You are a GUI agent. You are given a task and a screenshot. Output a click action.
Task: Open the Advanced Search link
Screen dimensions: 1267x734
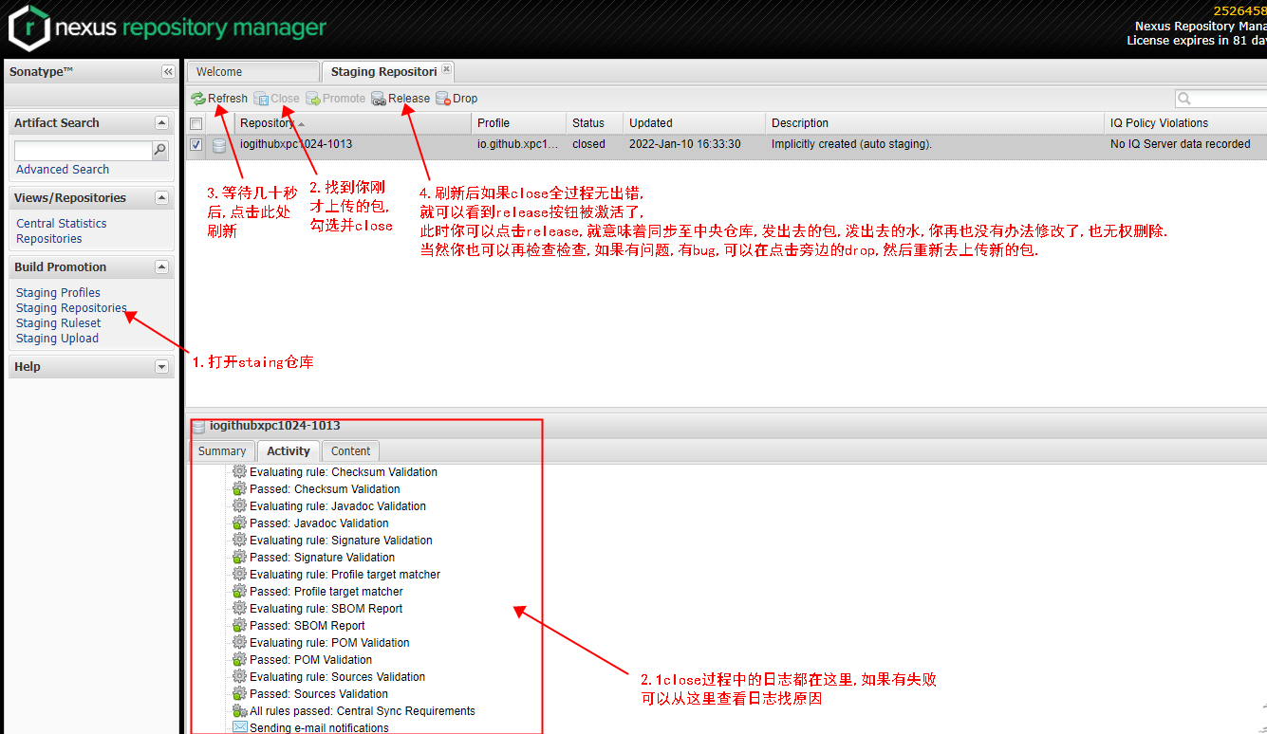click(63, 170)
